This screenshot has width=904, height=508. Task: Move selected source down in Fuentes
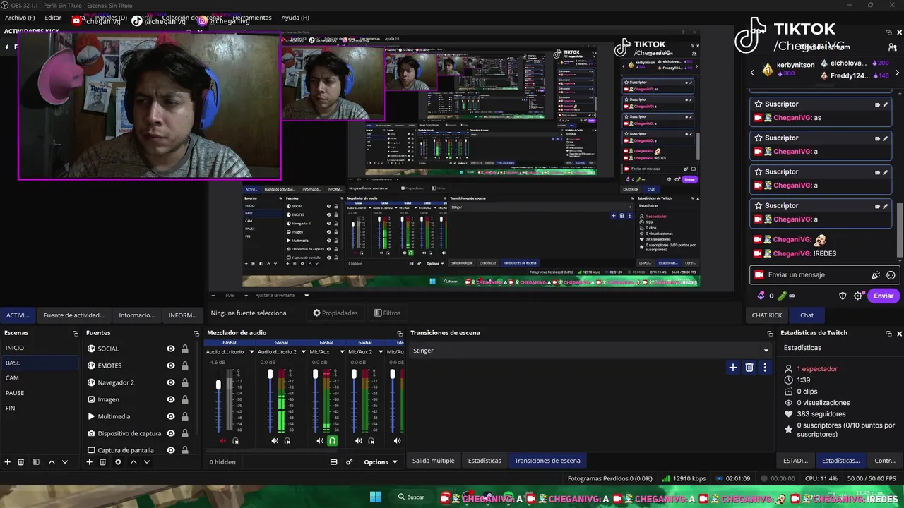(147, 462)
